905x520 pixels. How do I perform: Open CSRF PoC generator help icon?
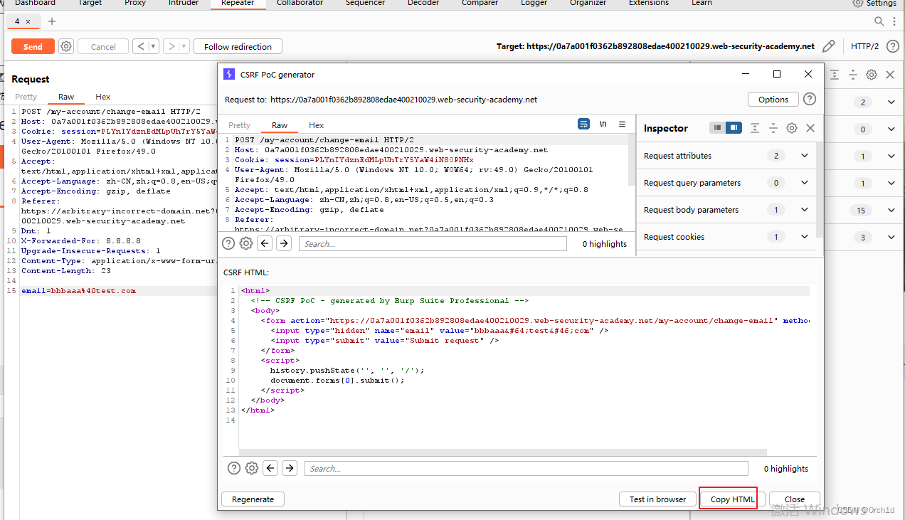[x=810, y=100]
